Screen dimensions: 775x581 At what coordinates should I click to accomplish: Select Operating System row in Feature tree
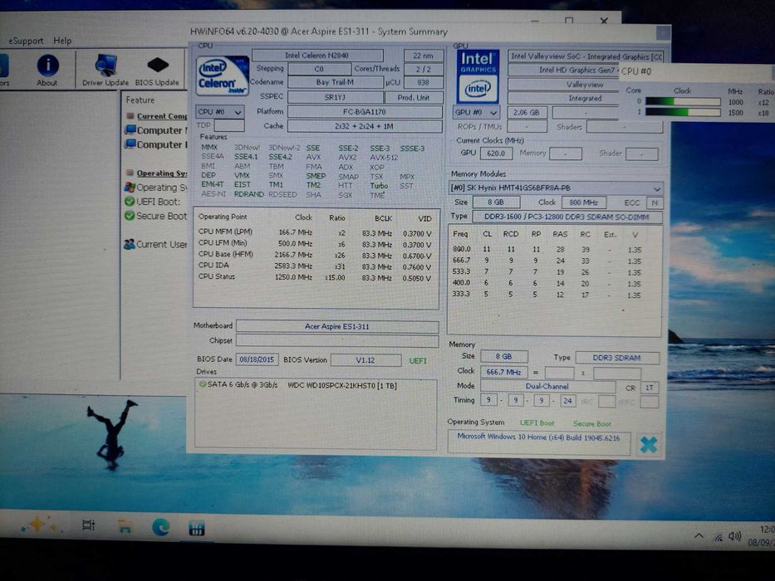tap(156, 188)
